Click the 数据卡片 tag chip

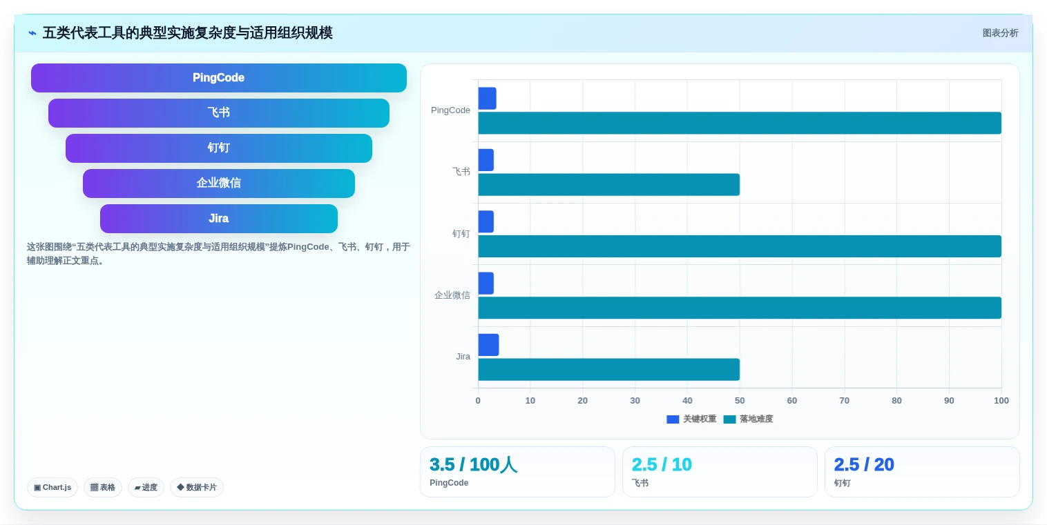click(x=197, y=487)
